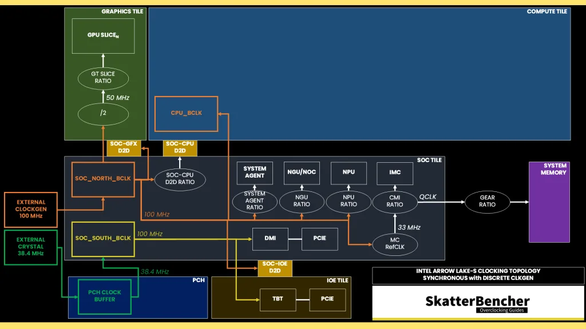Click the IOE TILE label

point(337,280)
